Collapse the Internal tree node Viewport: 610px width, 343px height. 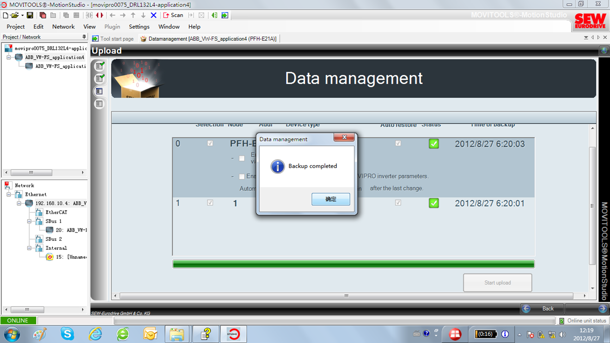pyautogui.click(x=30, y=248)
